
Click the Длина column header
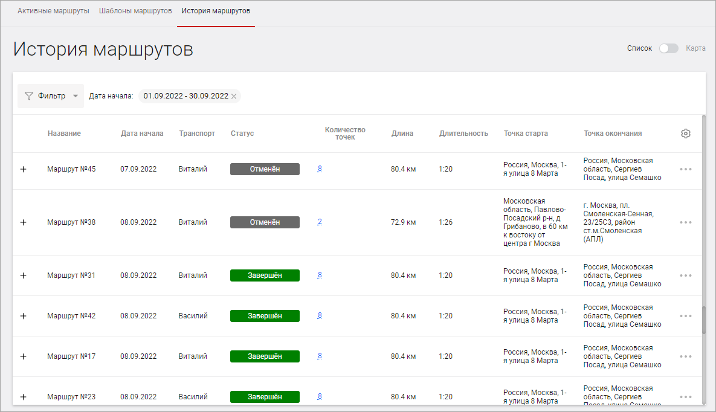click(402, 134)
